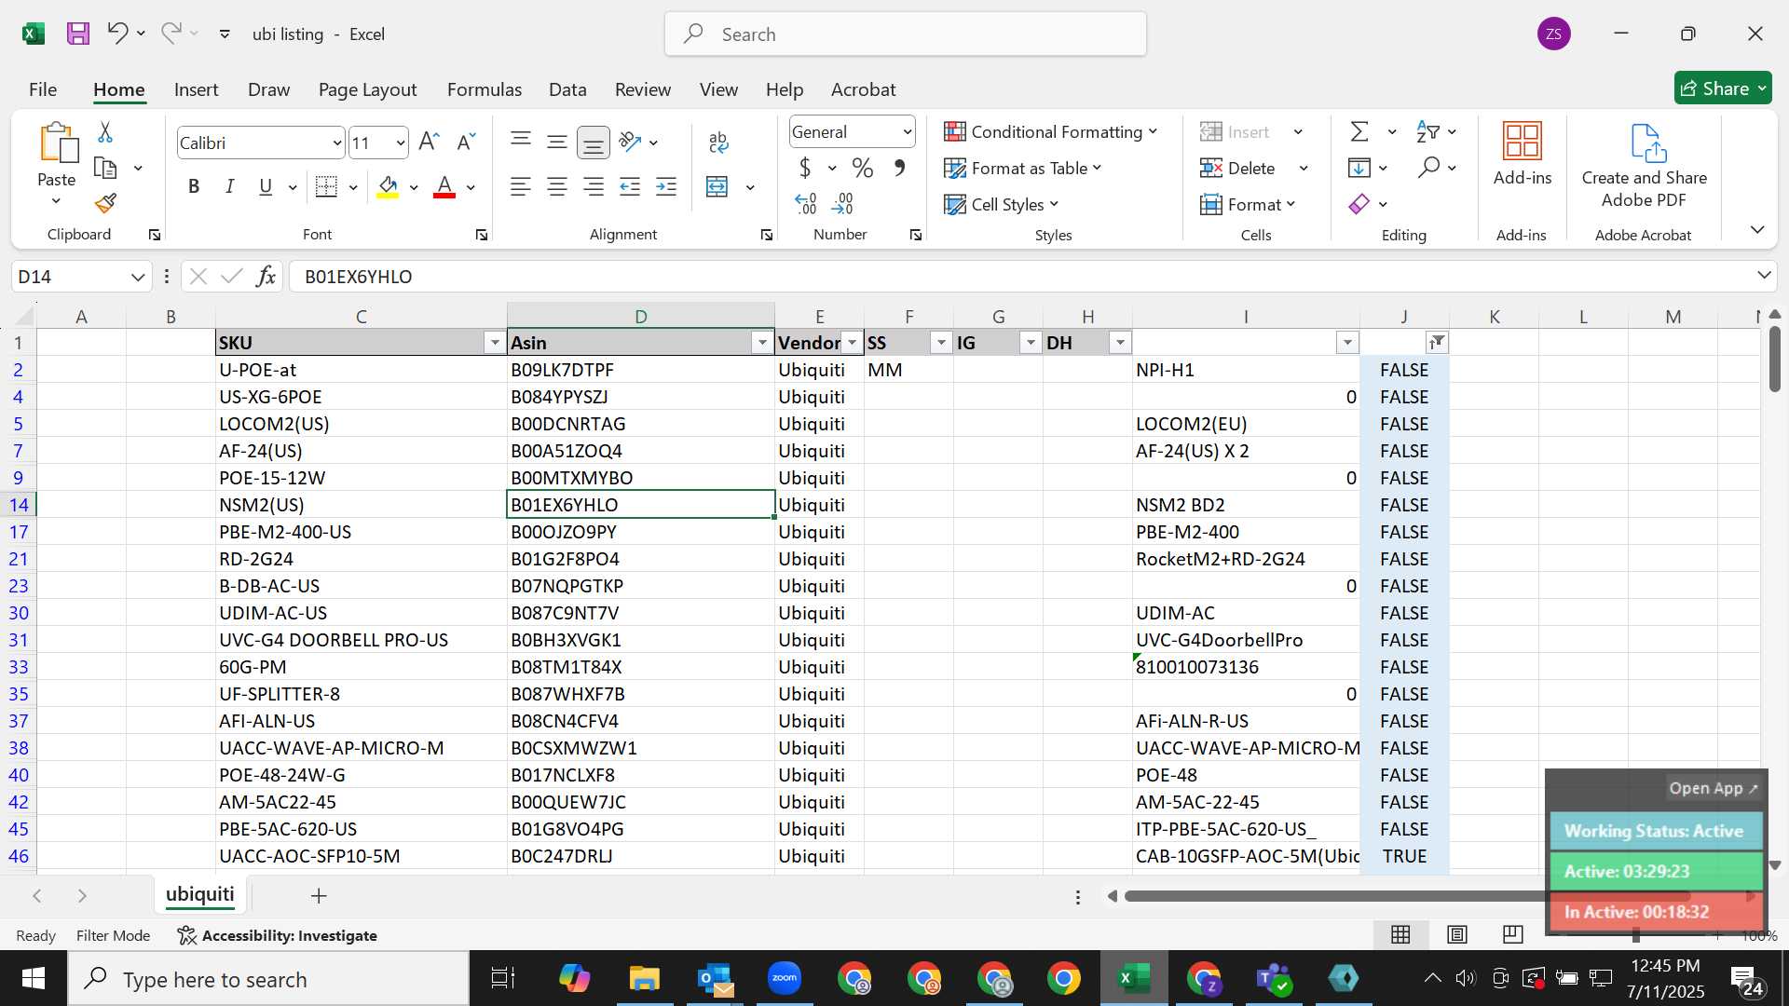Toggle Italic formatting
Viewport: 1789px width, 1006px height.
(x=229, y=187)
